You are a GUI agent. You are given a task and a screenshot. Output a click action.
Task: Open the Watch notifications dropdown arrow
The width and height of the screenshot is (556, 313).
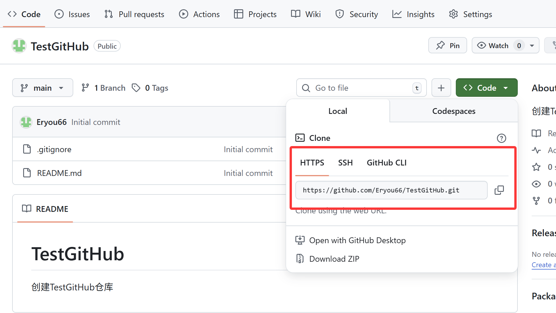[x=532, y=46]
